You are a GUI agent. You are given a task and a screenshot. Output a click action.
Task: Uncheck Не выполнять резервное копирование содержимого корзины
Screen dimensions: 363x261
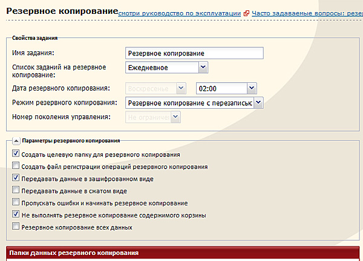16,214
